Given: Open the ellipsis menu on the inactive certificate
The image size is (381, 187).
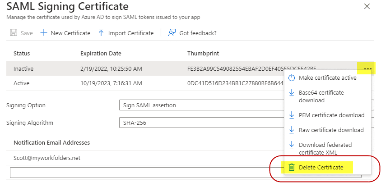Looking at the screenshot, I should click(x=367, y=68).
